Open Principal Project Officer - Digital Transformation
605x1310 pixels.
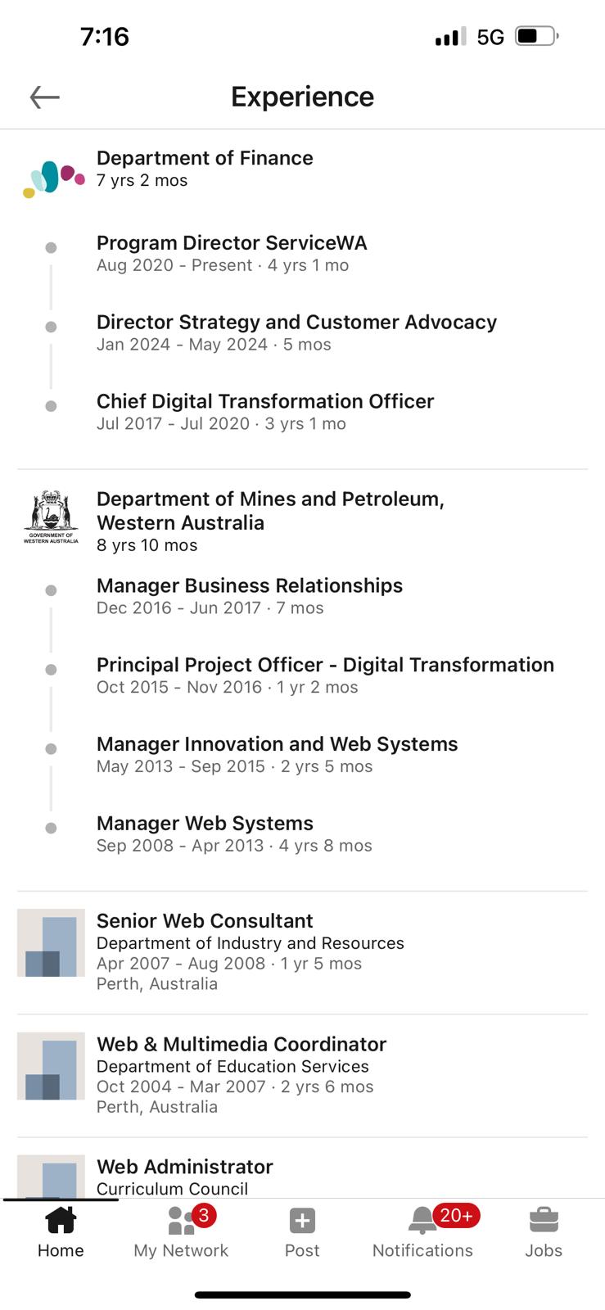click(325, 665)
